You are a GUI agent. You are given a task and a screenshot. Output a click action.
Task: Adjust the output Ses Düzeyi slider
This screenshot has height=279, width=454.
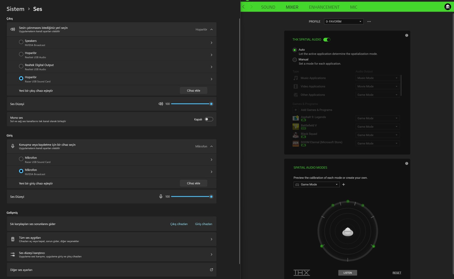(191, 104)
